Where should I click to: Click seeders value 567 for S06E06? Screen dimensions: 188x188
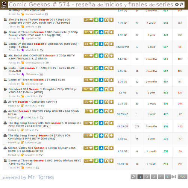pos(165,47)
